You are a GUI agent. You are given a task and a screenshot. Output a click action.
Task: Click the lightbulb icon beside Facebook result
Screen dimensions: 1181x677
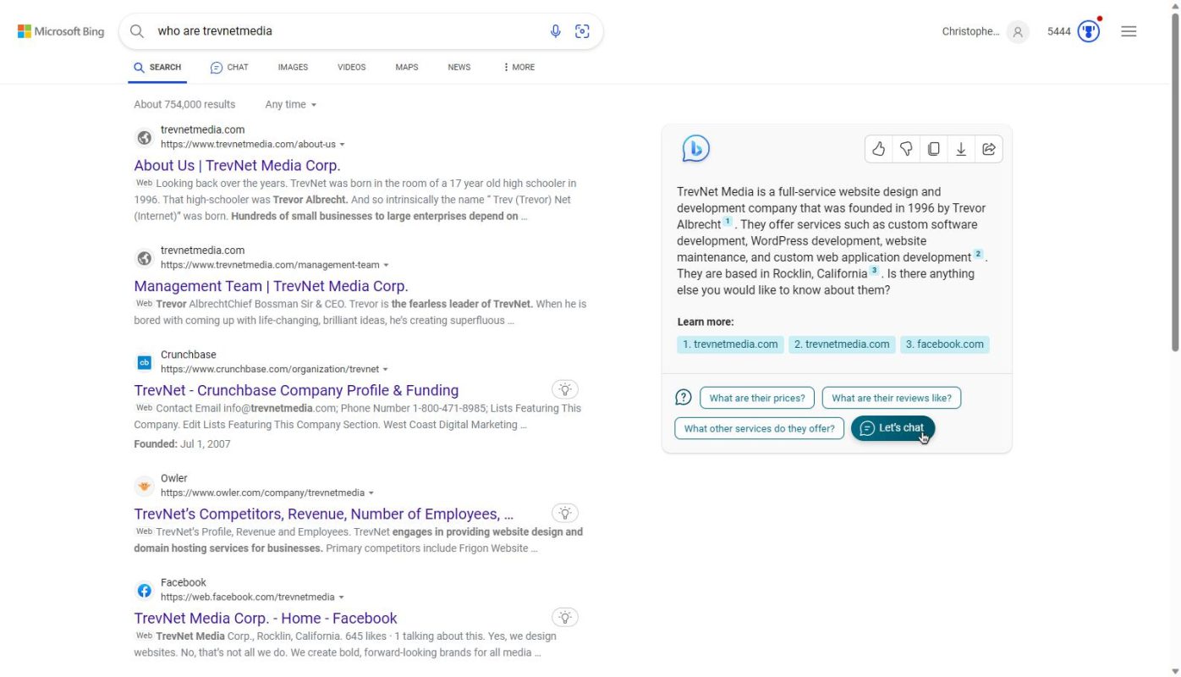565,617
